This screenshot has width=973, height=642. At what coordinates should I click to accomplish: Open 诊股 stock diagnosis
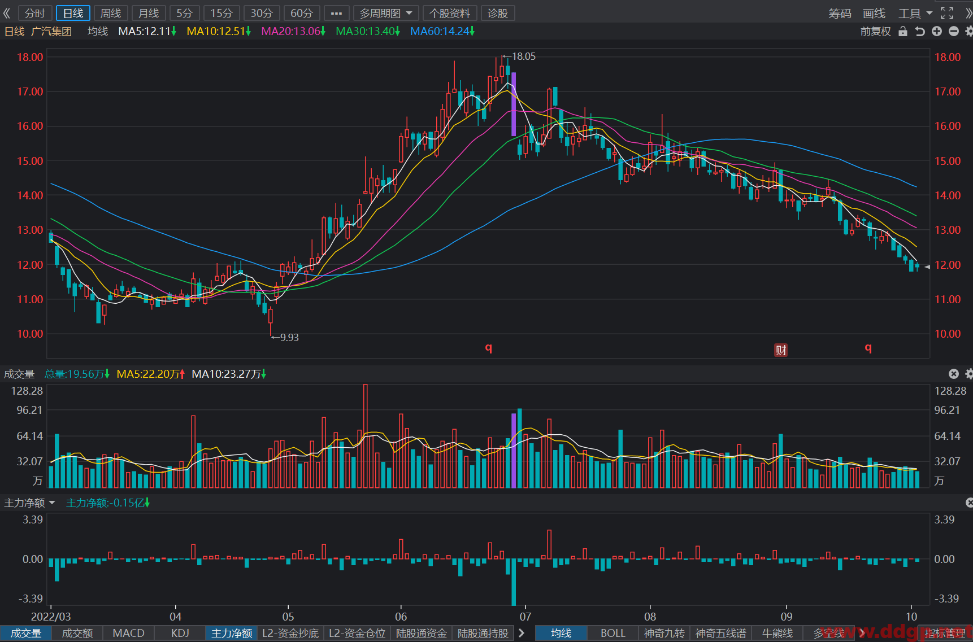498,13
